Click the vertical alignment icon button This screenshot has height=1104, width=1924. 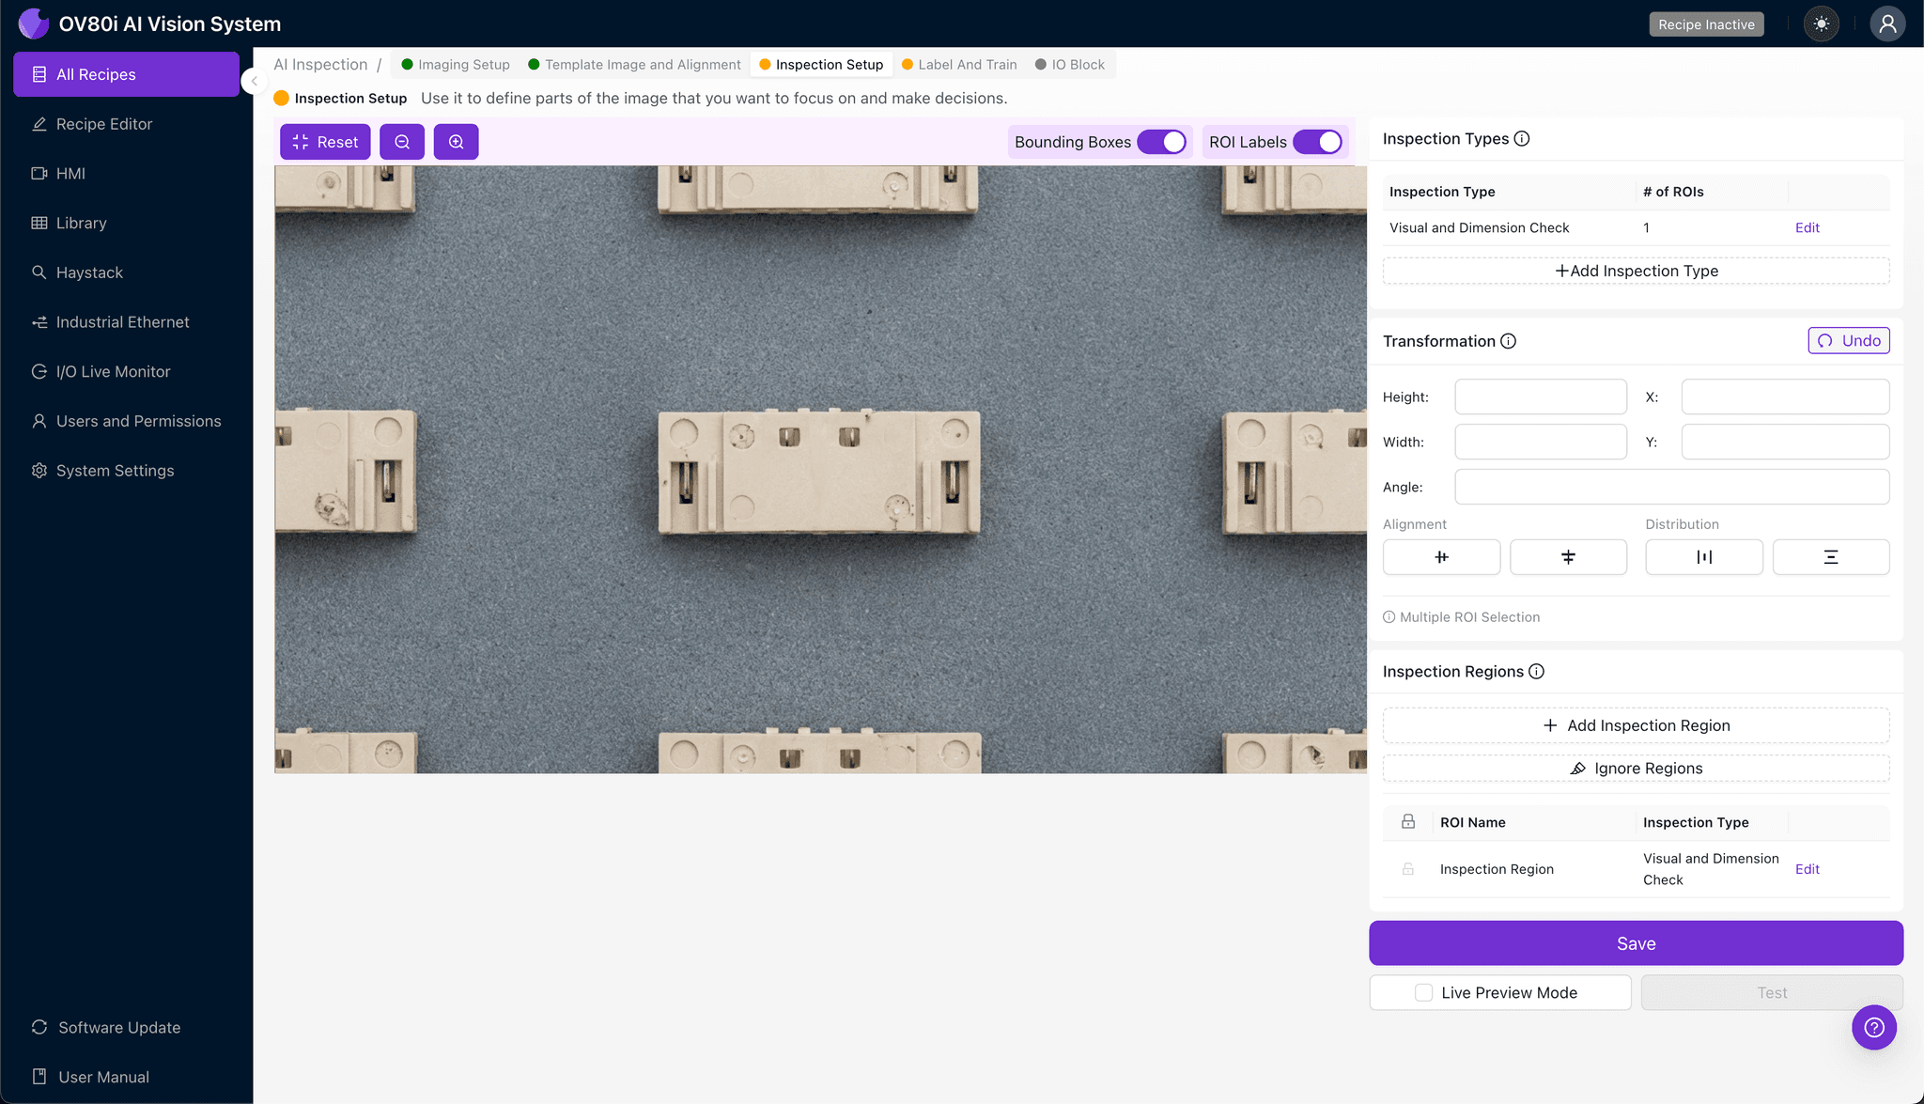[x=1568, y=557]
